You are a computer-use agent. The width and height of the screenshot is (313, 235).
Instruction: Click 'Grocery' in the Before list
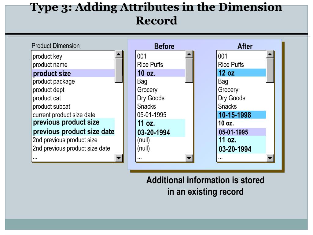coord(147,90)
